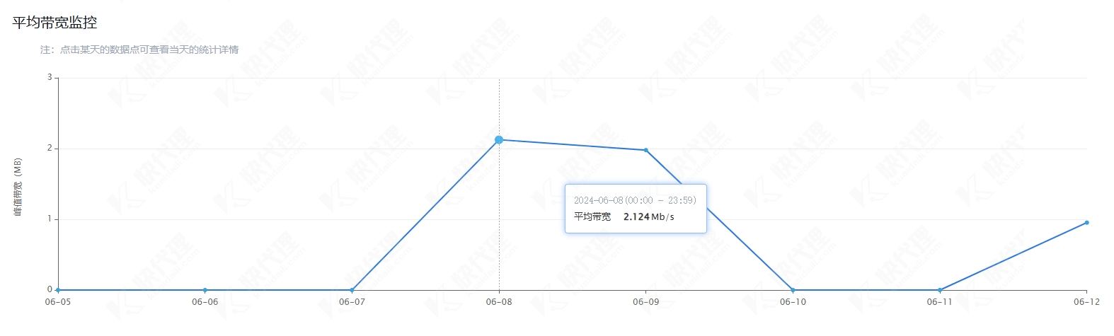Click the 06-10 data point

[x=793, y=290]
